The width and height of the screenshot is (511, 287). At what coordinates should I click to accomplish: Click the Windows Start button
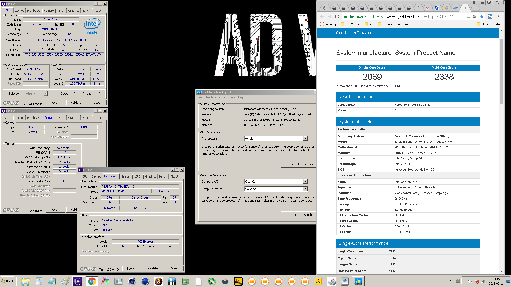7,281
